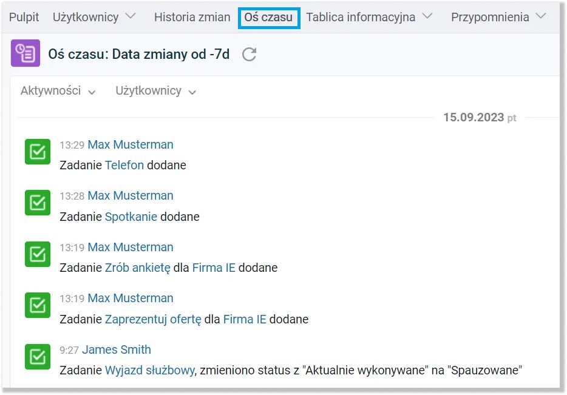Viewport: 567px width, 395px height.
Task: Click the task icon beside Wyjazd służbowy entry
Action: 37,357
